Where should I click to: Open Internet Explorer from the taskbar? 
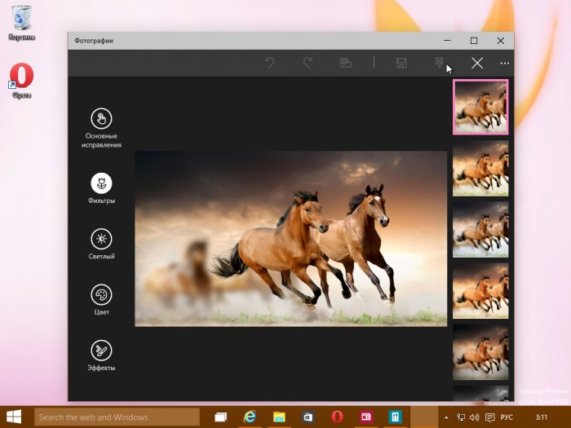pos(250,417)
